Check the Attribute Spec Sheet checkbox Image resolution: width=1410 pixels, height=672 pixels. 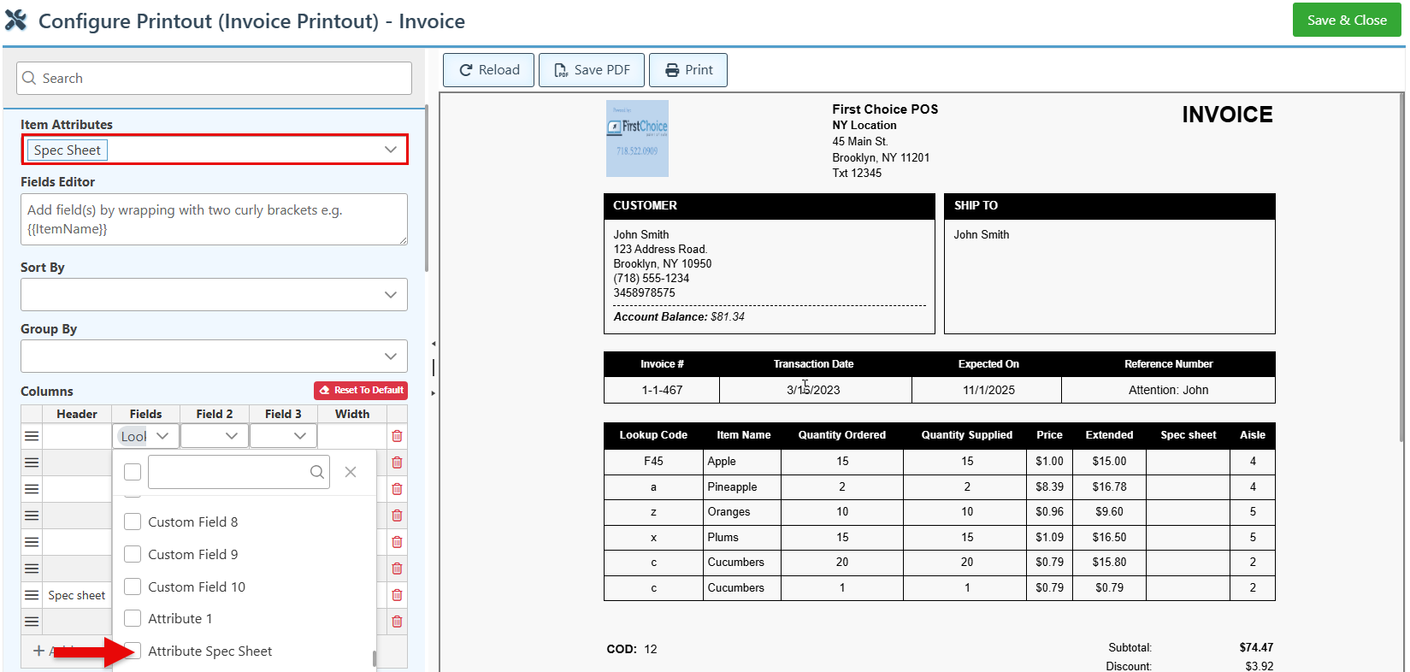(133, 651)
